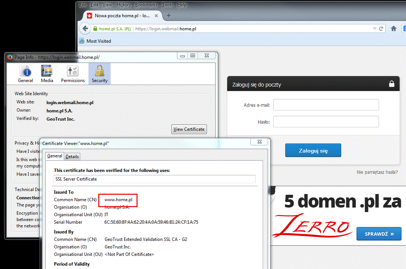Click the red favicon on the webmail tab
The image size is (406, 269).
pyautogui.click(x=89, y=16)
